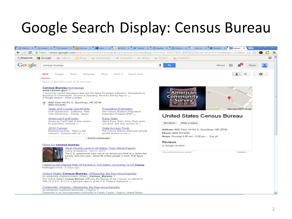Open the bookmarks bar gear icon

270,58
